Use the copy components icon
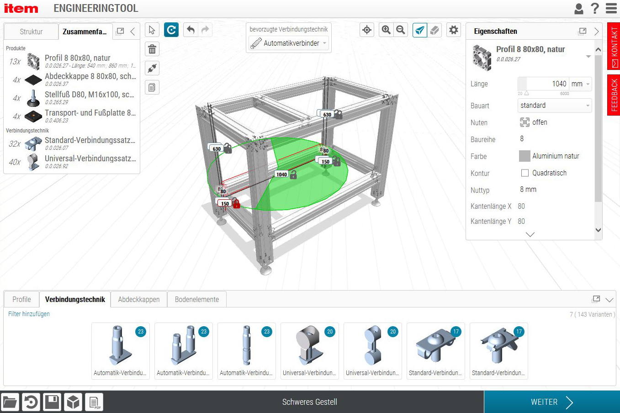Viewport: 620px width, 413px height. [x=152, y=87]
